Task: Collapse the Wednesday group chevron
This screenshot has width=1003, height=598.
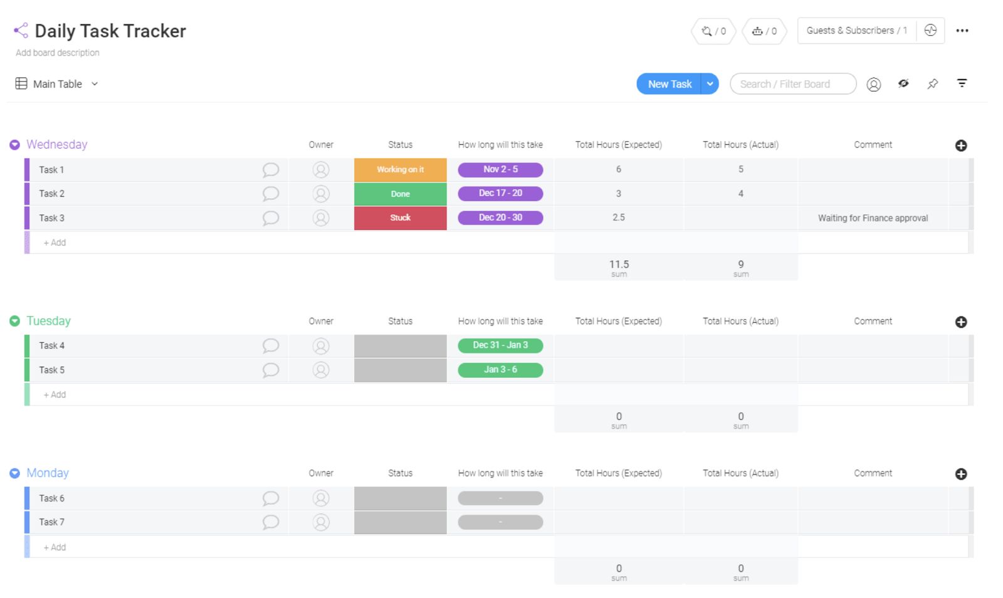Action: 14,145
